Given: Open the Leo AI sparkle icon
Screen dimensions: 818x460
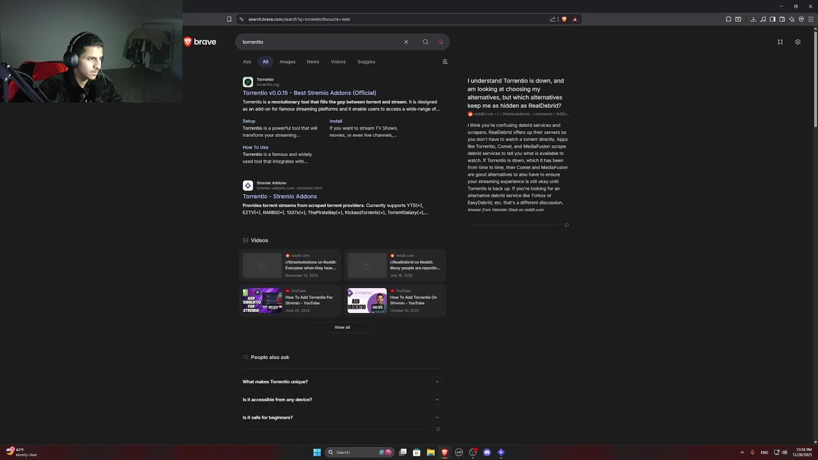Looking at the screenshot, I should point(792,19).
